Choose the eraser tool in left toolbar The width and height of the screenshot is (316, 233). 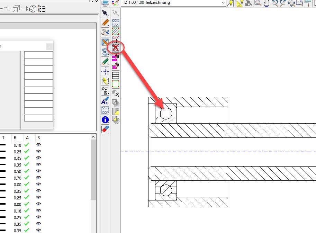tap(105, 129)
